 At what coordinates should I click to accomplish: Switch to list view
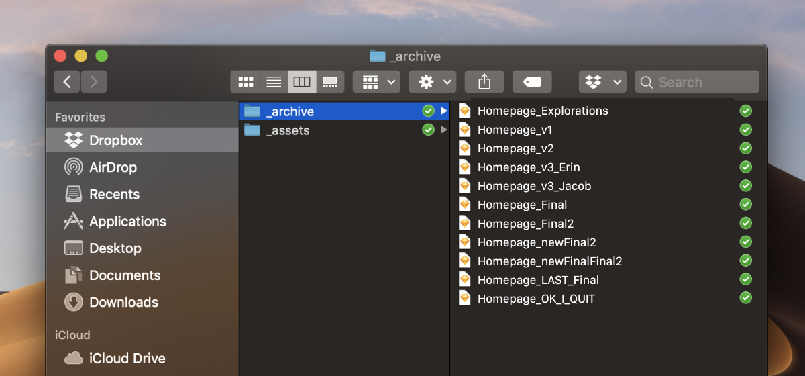coord(274,82)
